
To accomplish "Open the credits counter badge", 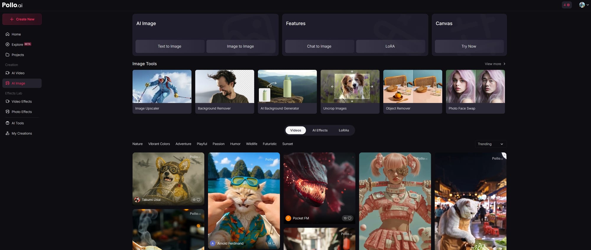I will coord(566,5).
